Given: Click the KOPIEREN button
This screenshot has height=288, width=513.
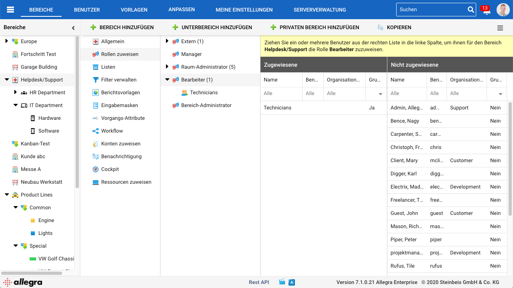Looking at the screenshot, I should pyautogui.click(x=394, y=28).
